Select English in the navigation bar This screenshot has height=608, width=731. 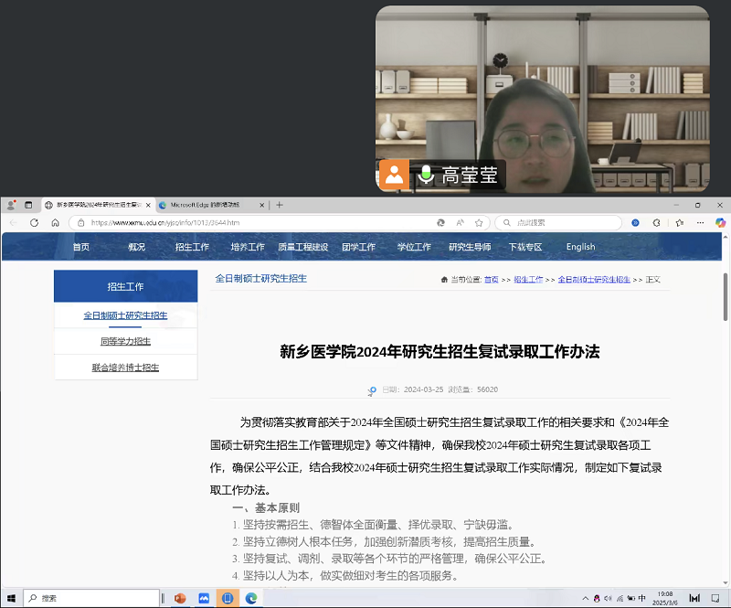tap(580, 247)
